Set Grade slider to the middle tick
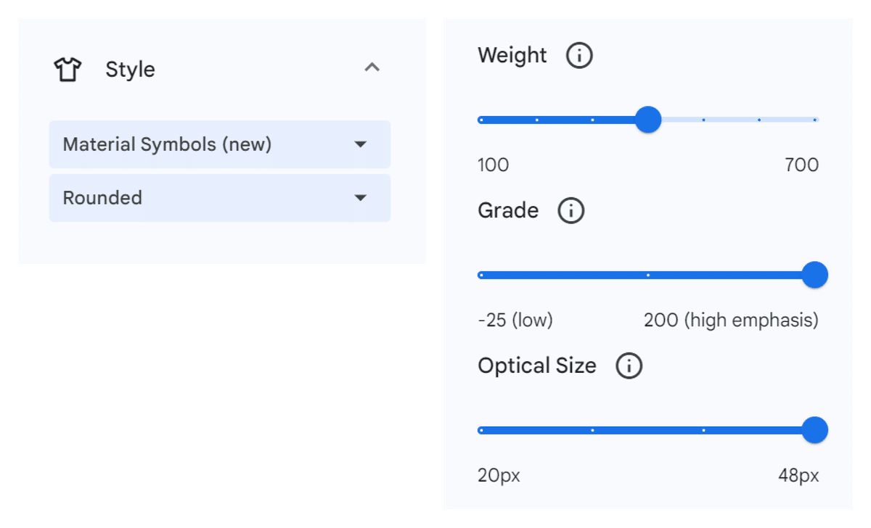The height and width of the screenshot is (528, 871). (x=648, y=275)
